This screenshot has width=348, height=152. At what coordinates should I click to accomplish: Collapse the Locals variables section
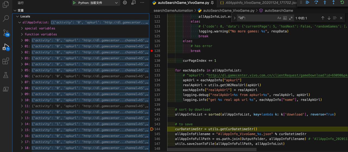pyautogui.click(x=18, y=17)
